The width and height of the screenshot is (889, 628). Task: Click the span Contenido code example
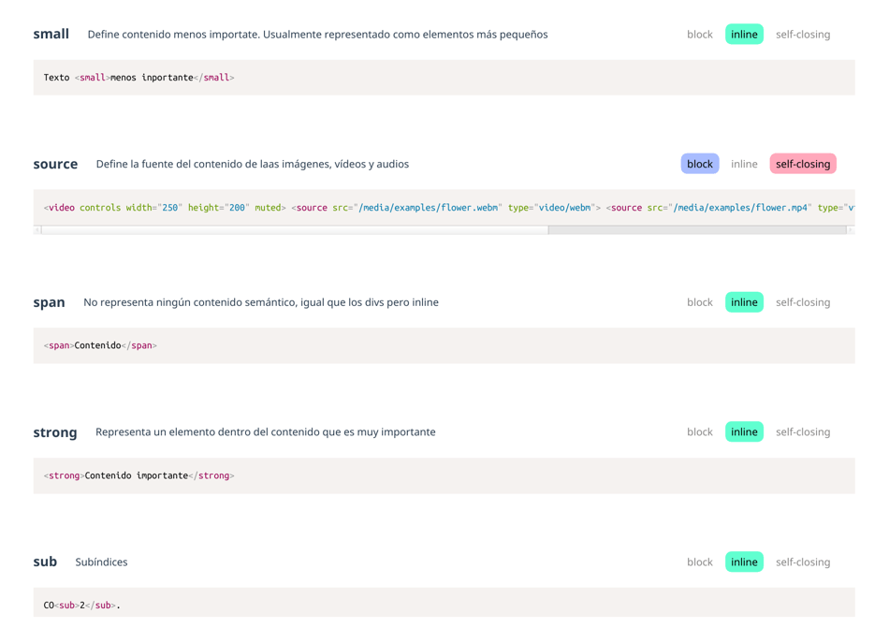100,345
